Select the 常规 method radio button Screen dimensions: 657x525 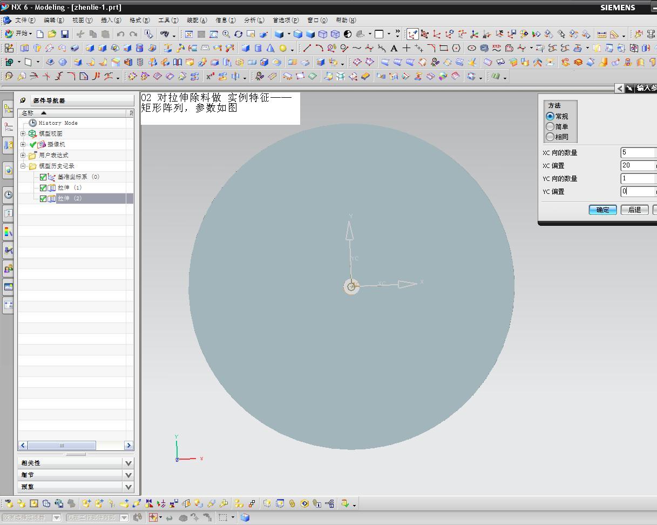click(x=550, y=116)
